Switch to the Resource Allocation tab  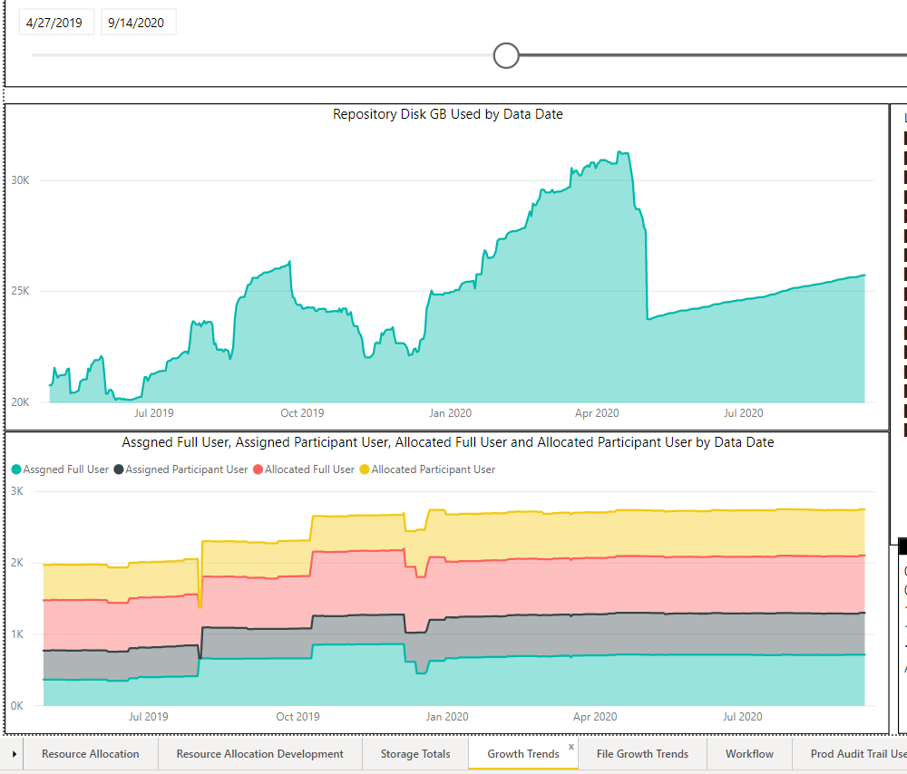tap(91, 754)
